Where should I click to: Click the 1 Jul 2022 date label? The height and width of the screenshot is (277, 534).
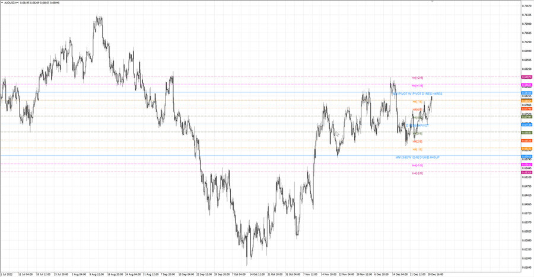pos(7,274)
